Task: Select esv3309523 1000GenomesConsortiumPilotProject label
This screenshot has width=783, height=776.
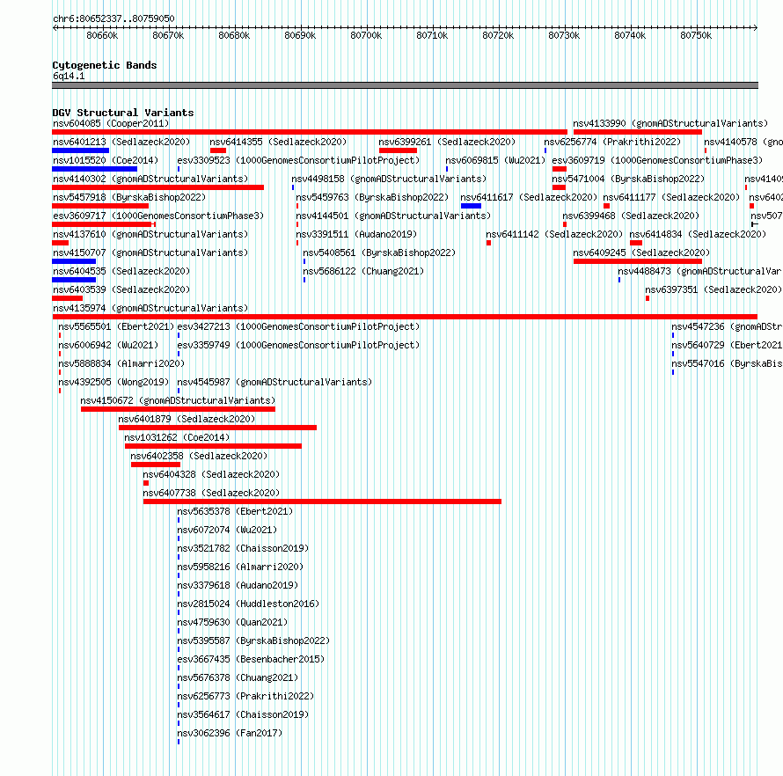Action: tap(298, 160)
